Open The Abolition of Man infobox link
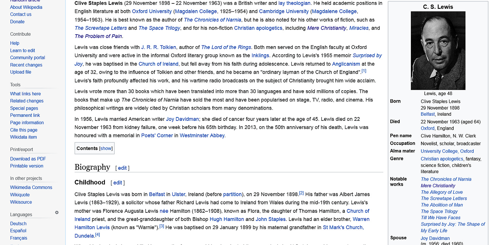This screenshot has height=245, width=494. coord(442,205)
